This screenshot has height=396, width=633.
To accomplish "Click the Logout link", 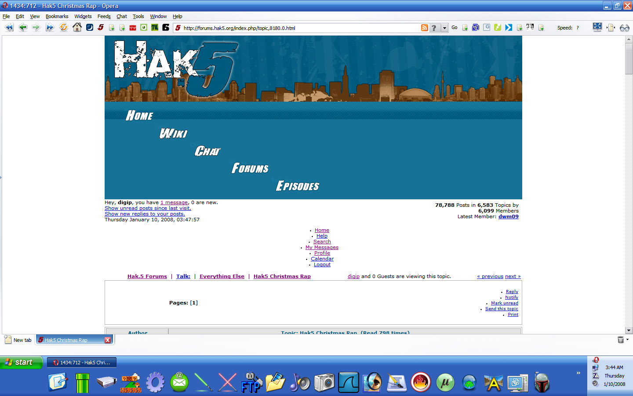I will click(x=322, y=264).
